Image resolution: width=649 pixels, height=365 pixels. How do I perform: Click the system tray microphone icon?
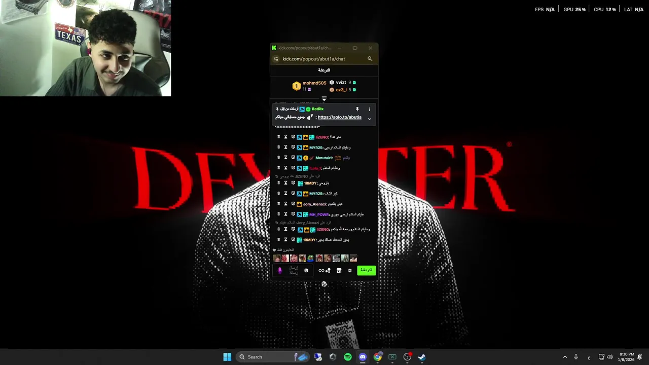coord(576,357)
